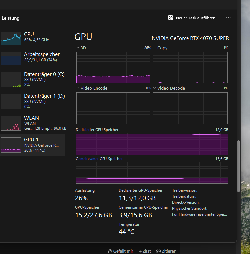Select the WLAN network thumbnail graph

click(x=11, y=123)
